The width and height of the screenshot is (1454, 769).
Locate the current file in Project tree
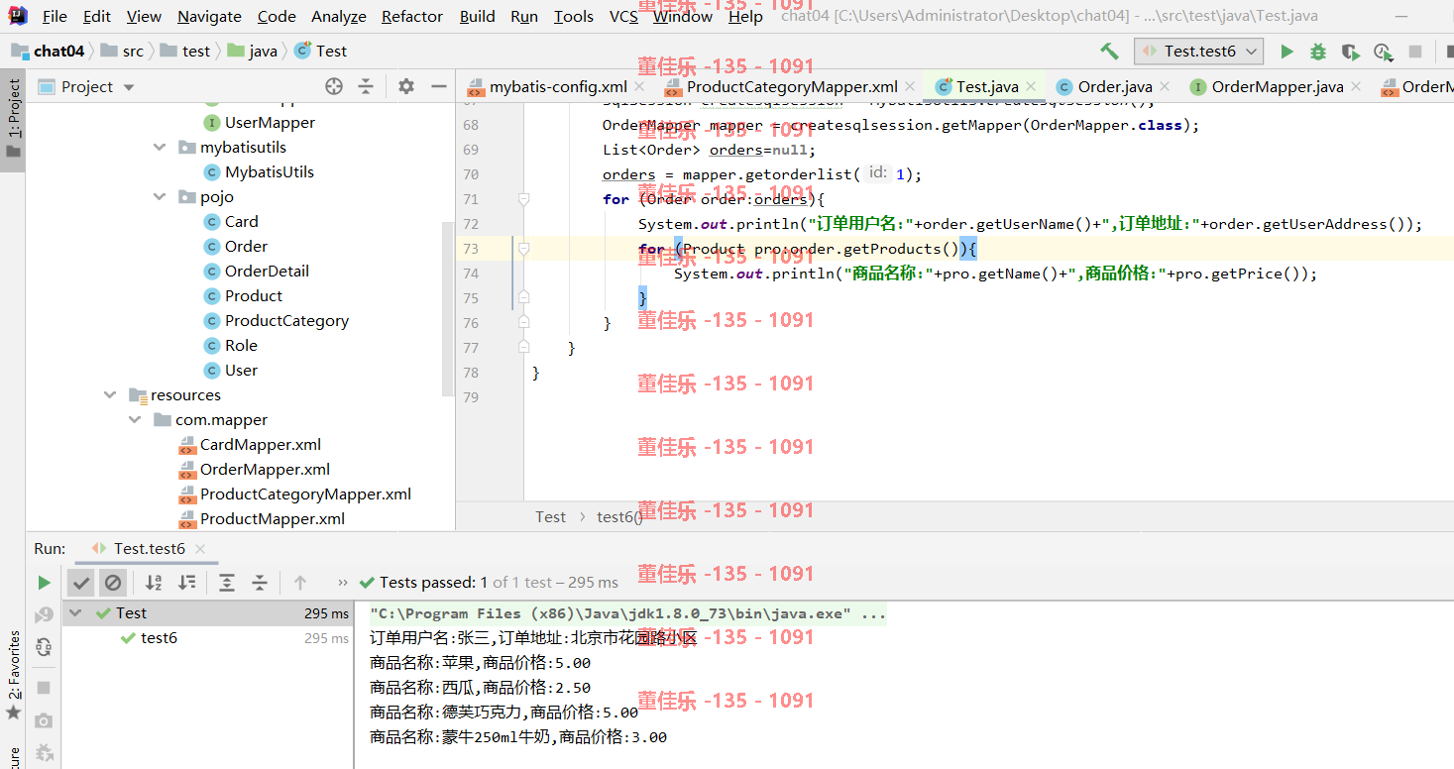pyautogui.click(x=334, y=86)
